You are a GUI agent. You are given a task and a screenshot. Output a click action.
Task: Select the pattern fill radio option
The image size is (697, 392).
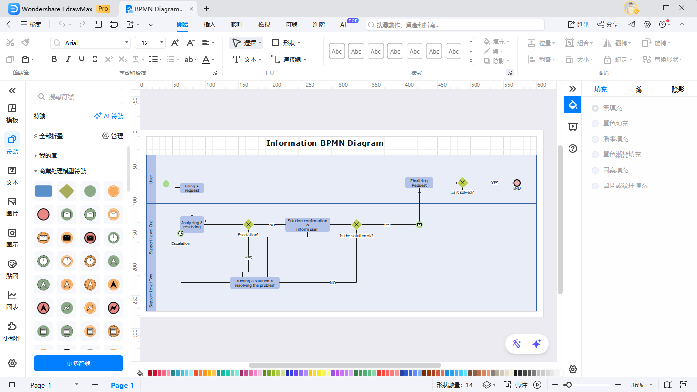[595, 170]
